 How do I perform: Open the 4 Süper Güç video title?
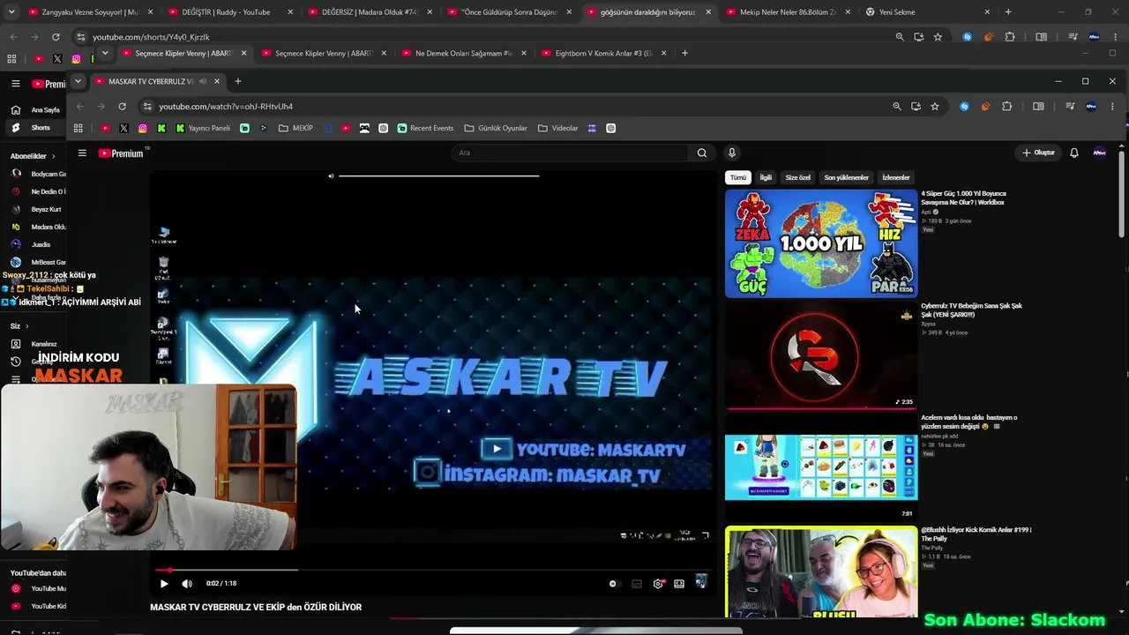click(x=963, y=198)
